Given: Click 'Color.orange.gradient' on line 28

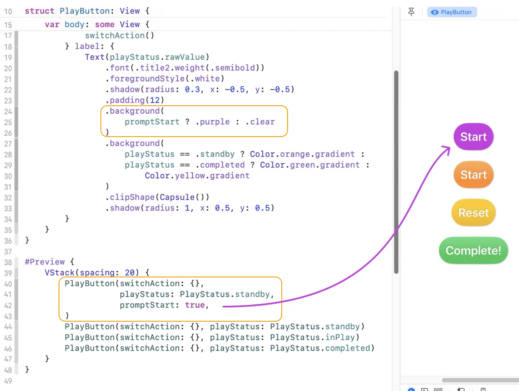Looking at the screenshot, I should [302, 154].
